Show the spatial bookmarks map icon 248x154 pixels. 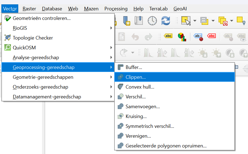pos(139,20)
